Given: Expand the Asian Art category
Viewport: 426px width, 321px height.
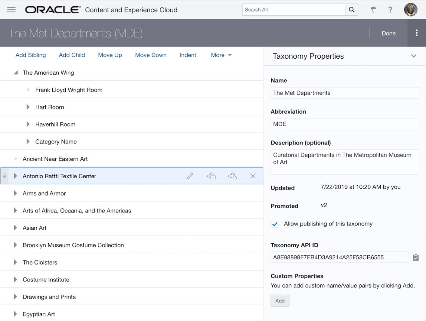Looking at the screenshot, I should (x=15, y=228).
